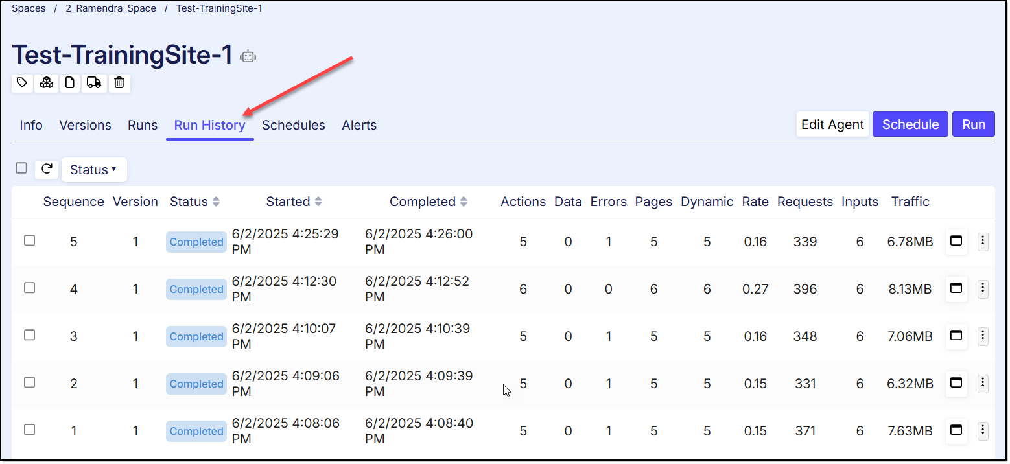Click the stacked cubes icon
1010x464 pixels.
46,83
